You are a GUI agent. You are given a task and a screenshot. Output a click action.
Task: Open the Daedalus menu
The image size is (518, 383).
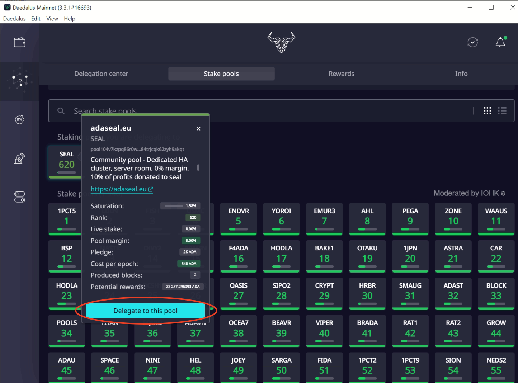(x=14, y=19)
